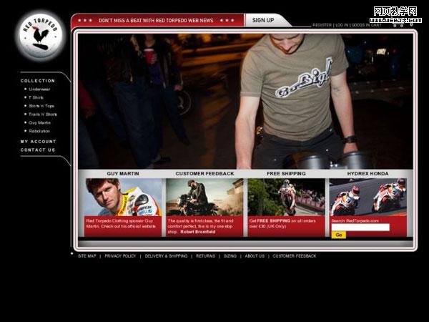Click the Log In link
The height and width of the screenshot is (322, 429).
[x=341, y=25]
